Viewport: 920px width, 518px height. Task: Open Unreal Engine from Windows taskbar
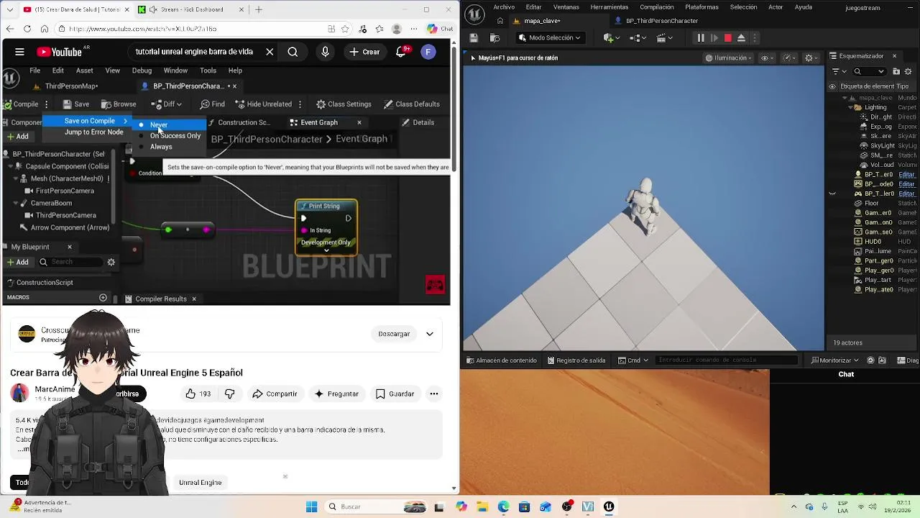pos(609,506)
